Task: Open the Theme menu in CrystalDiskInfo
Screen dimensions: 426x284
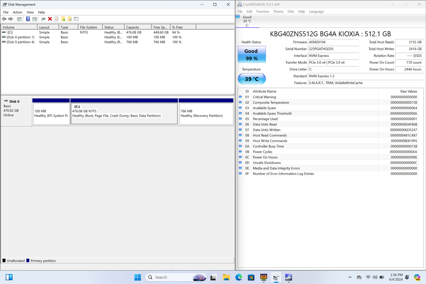Action: click(x=278, y=11)
